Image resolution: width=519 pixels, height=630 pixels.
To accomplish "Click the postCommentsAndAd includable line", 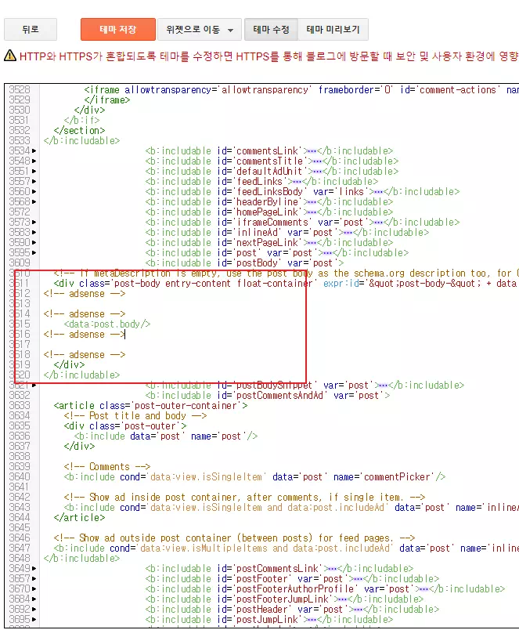I will (268, 396).
